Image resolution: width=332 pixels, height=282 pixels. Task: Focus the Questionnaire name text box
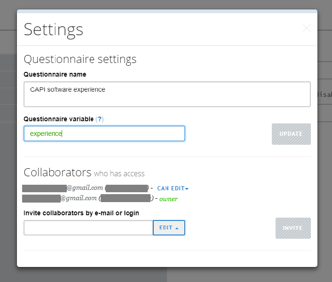point(167,94)
